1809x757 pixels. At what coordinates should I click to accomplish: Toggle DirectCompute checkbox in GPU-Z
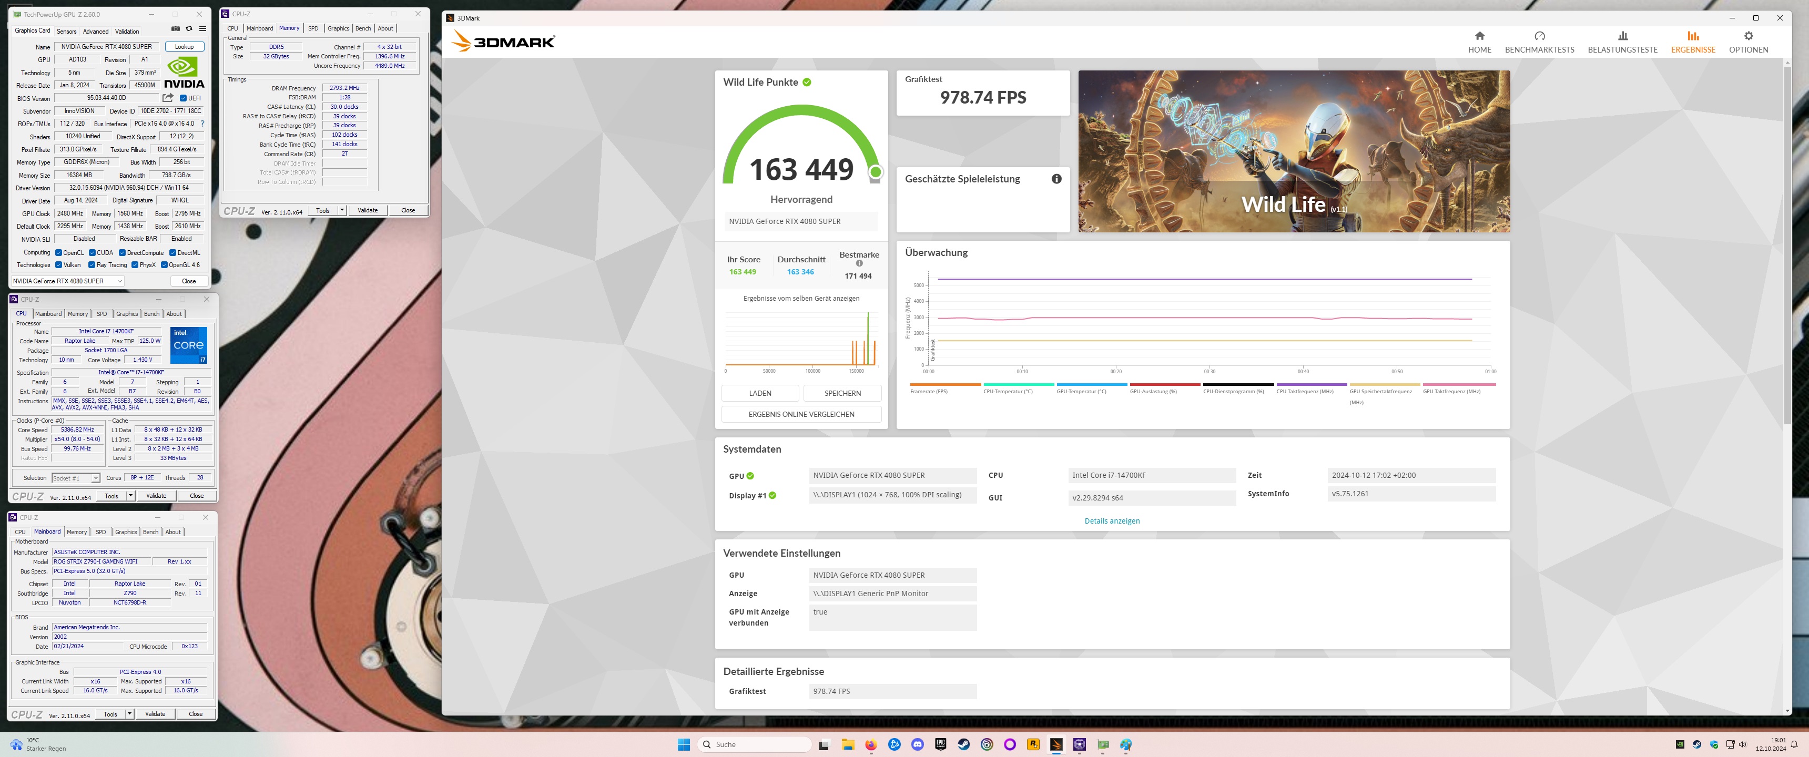coord(122,253)
